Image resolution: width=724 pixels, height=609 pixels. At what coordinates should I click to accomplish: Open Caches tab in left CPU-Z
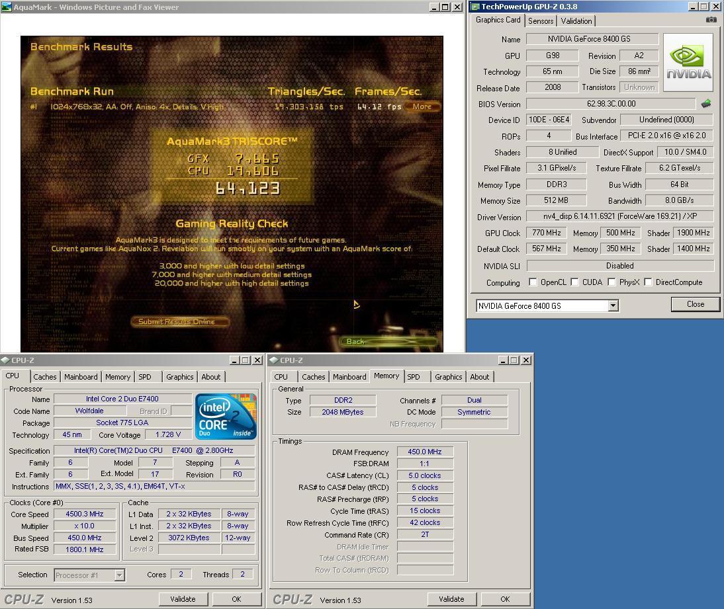(45, 377)
